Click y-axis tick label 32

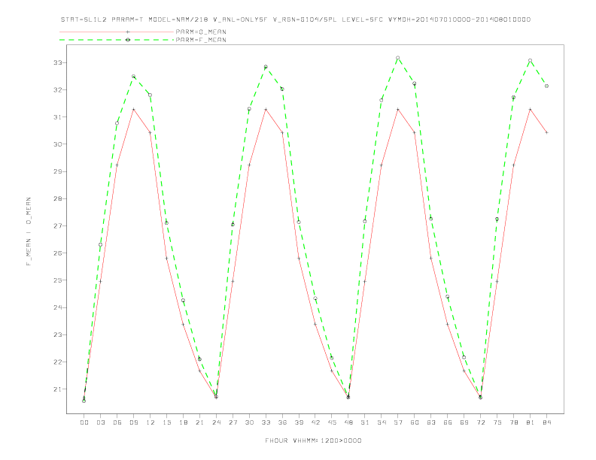(x=58, y=90)
